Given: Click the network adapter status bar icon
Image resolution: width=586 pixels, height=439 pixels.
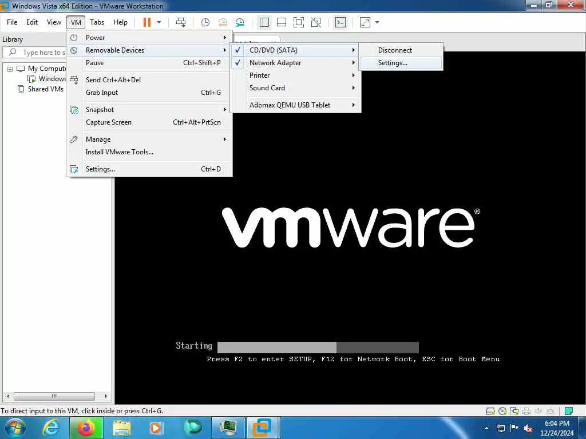Looking at the screenshot, I should tap(514, 411).
